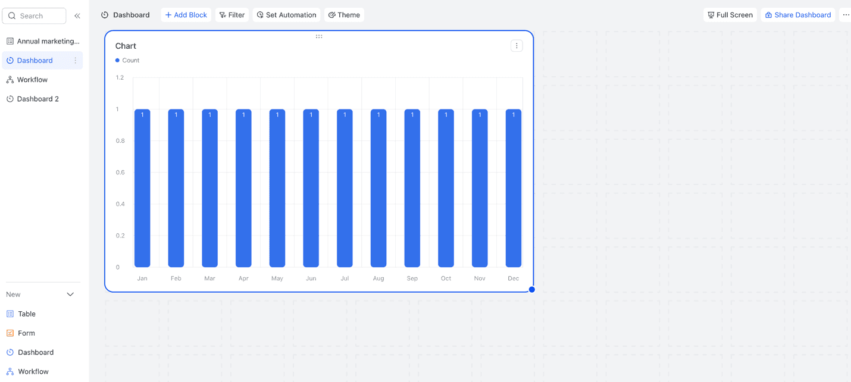The width and height of the screenshot is (851, 382).
Task: Open the Theme settings
Action: coord(344,15)
